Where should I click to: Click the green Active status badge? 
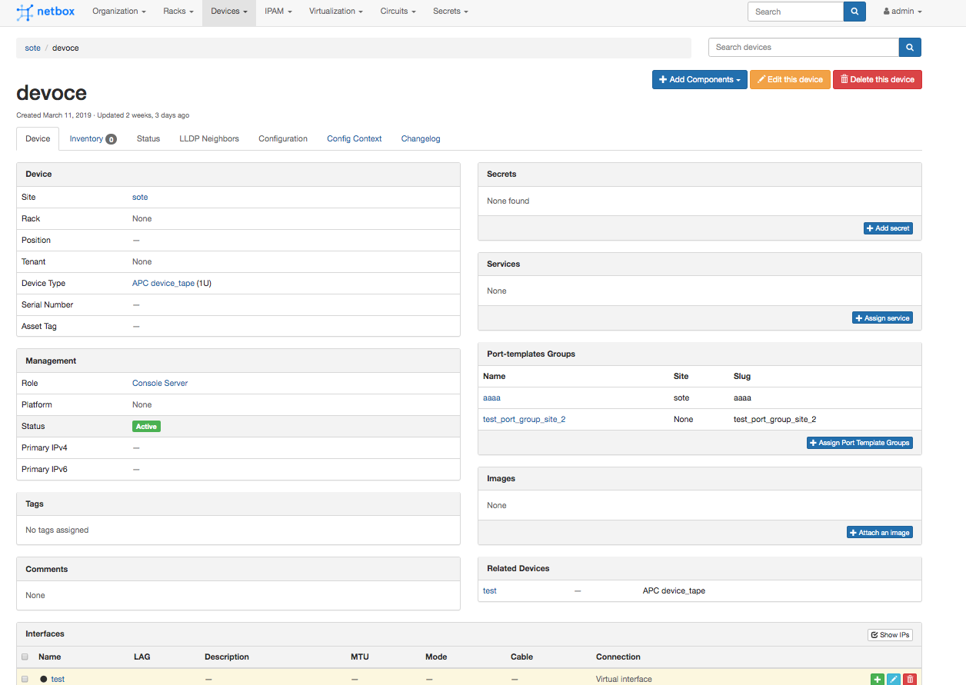pos(146,427)
